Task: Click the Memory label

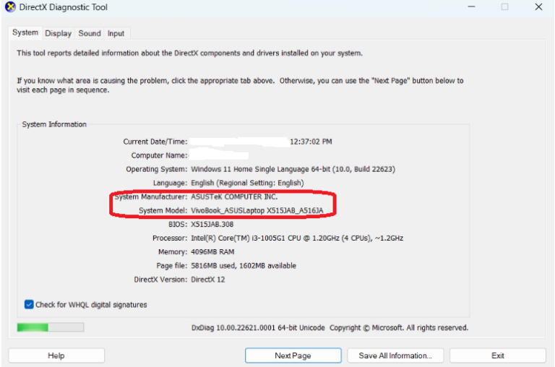Action: (173, 251)
